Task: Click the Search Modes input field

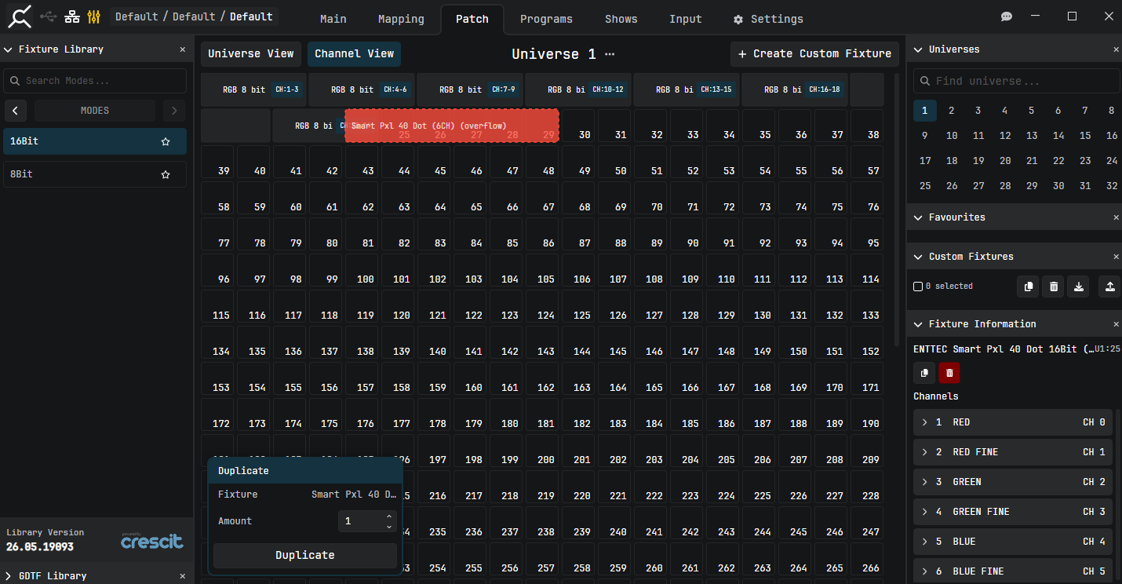Action: coord(95,81)
